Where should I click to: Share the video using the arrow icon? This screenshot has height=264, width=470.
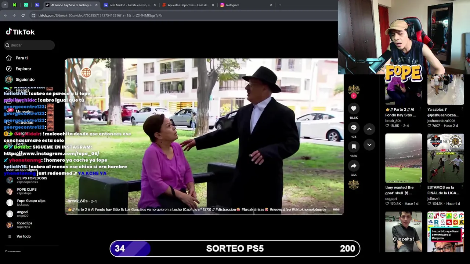coord(354,166)
